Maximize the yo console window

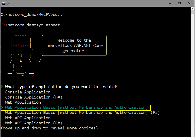(x=179, y=3)
